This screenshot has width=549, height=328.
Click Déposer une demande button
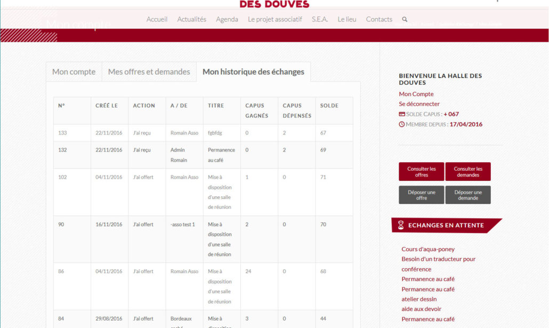468,195
